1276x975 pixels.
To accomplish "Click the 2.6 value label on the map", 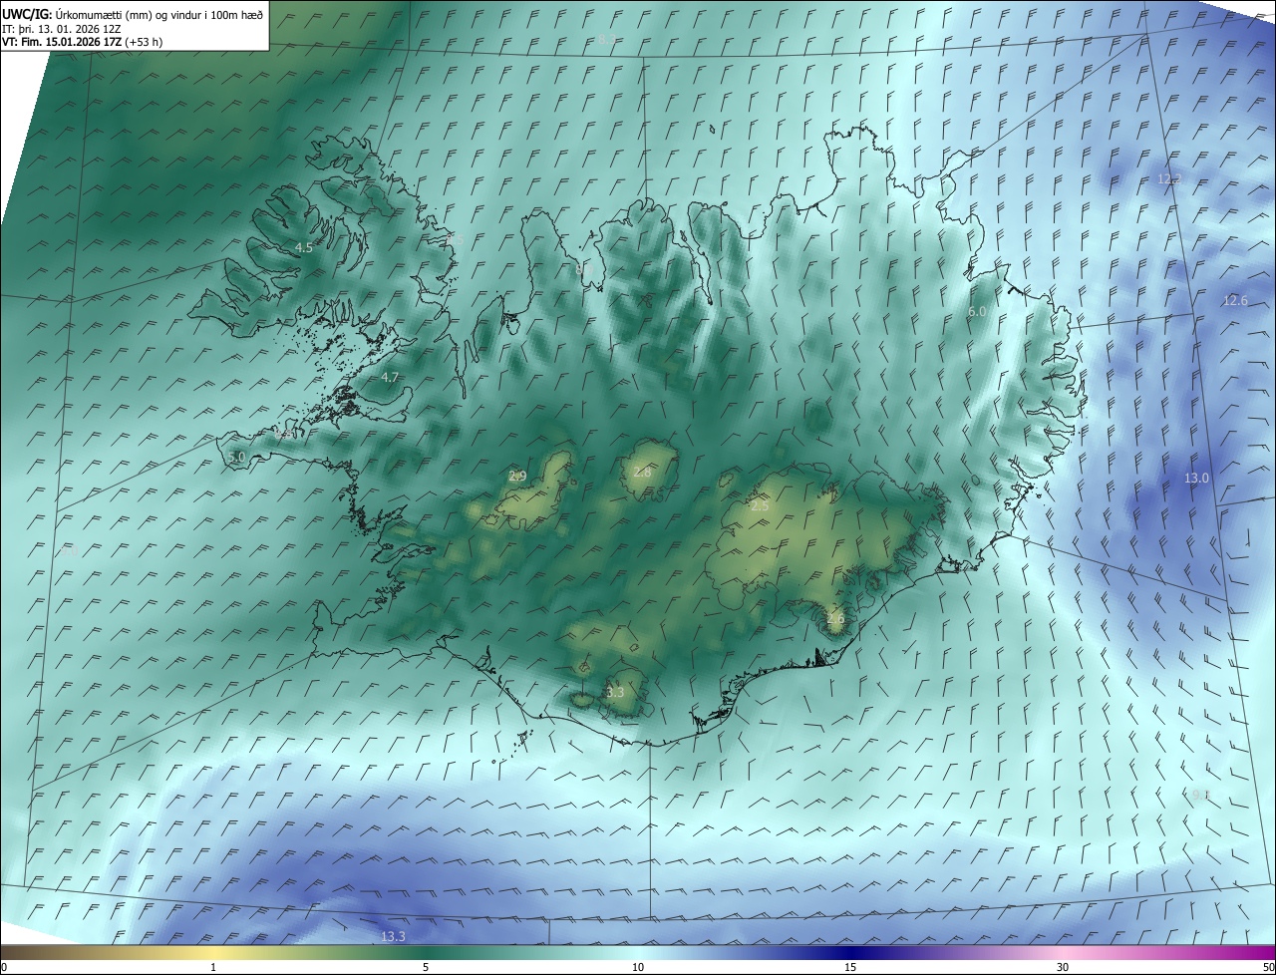I will (835, 619).
